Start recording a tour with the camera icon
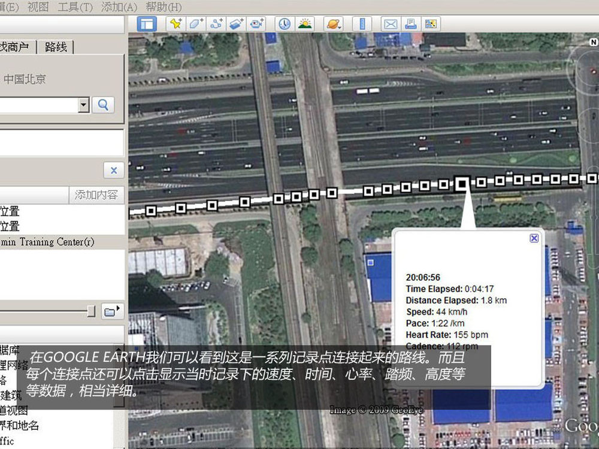 pyautogui.click(x=256, y=24)
